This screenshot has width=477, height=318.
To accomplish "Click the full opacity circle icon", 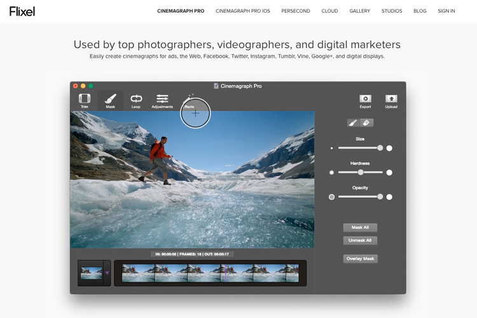I will coord(389,197).
